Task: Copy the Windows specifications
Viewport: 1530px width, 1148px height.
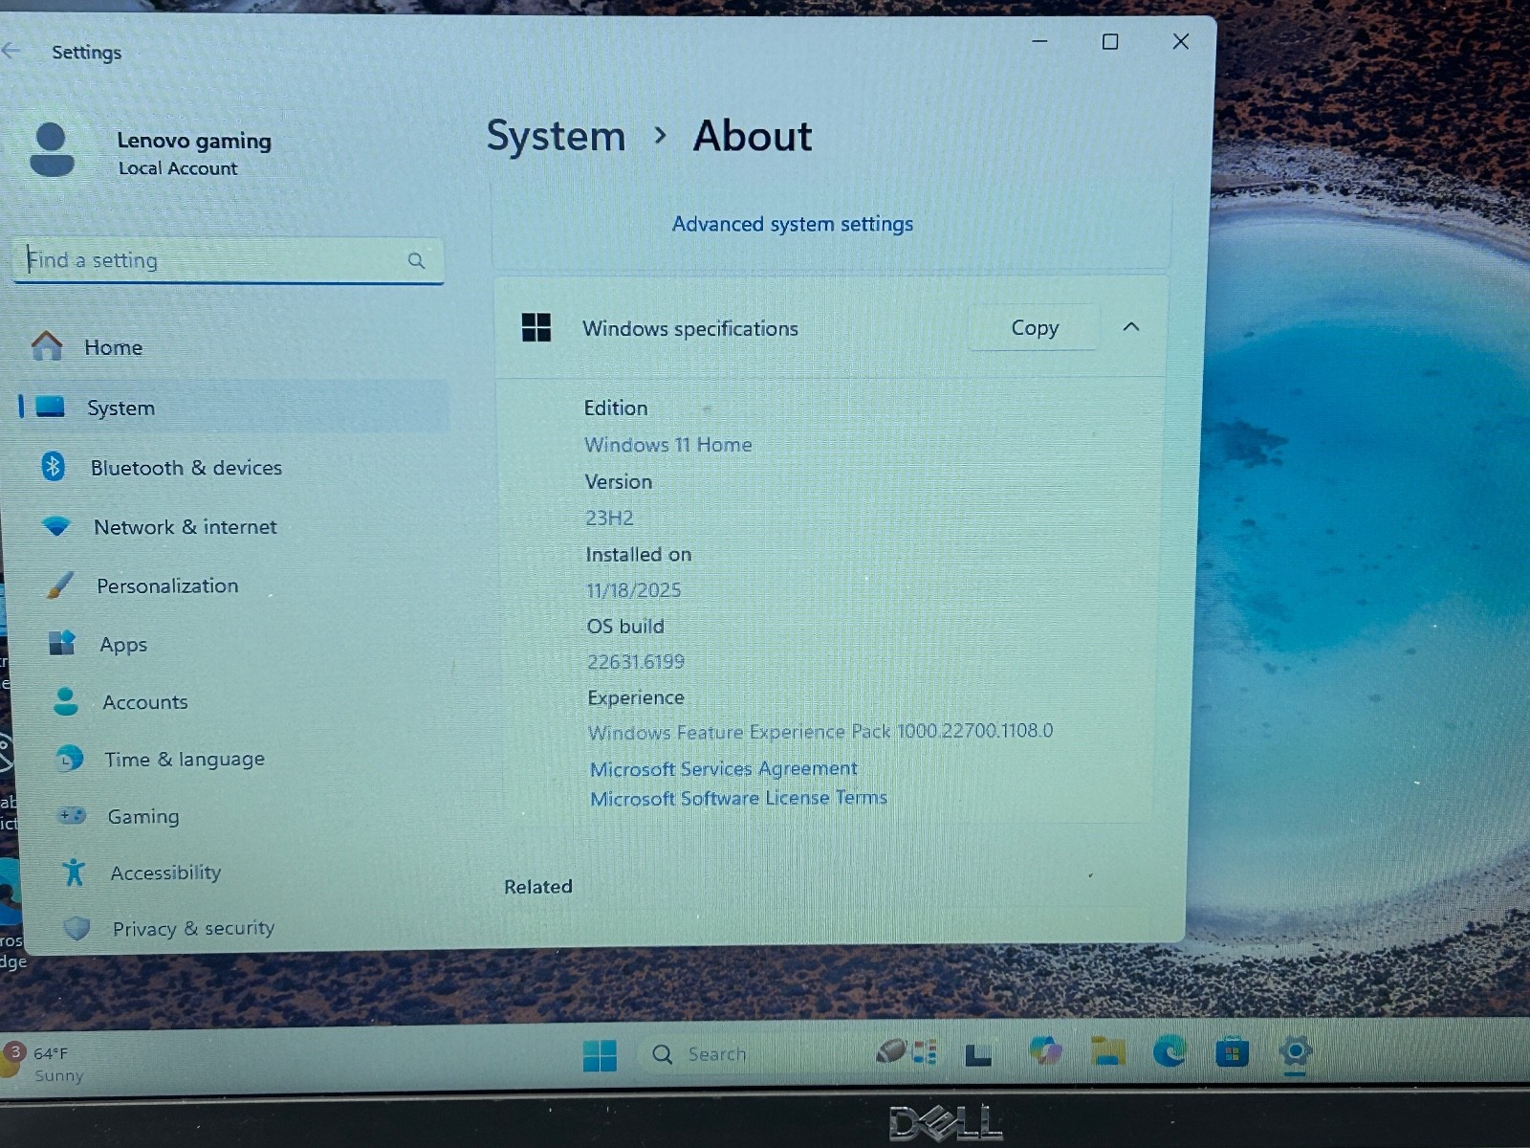Action: coord(1034,328)
